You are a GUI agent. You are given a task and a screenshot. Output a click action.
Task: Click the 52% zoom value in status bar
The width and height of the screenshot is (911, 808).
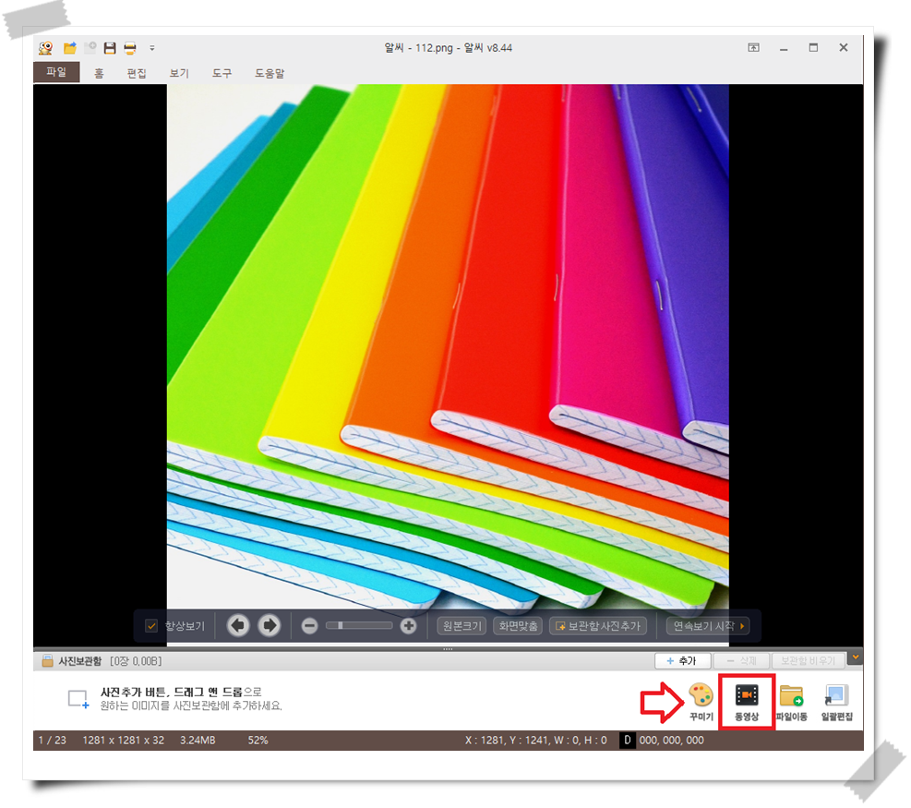coord(258,740)
